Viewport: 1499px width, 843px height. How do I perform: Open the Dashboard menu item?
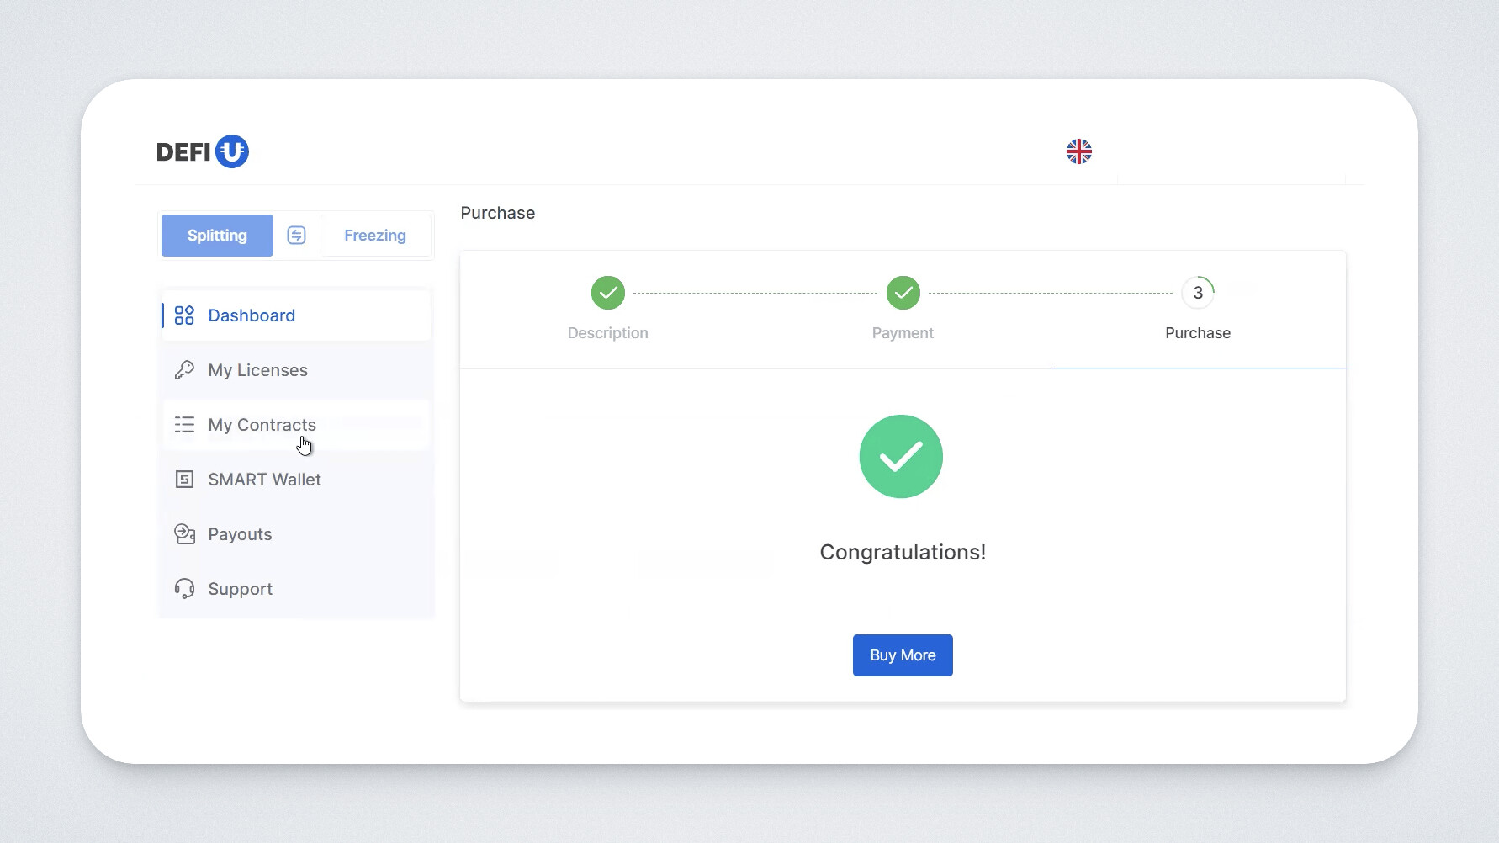point(252,315)
